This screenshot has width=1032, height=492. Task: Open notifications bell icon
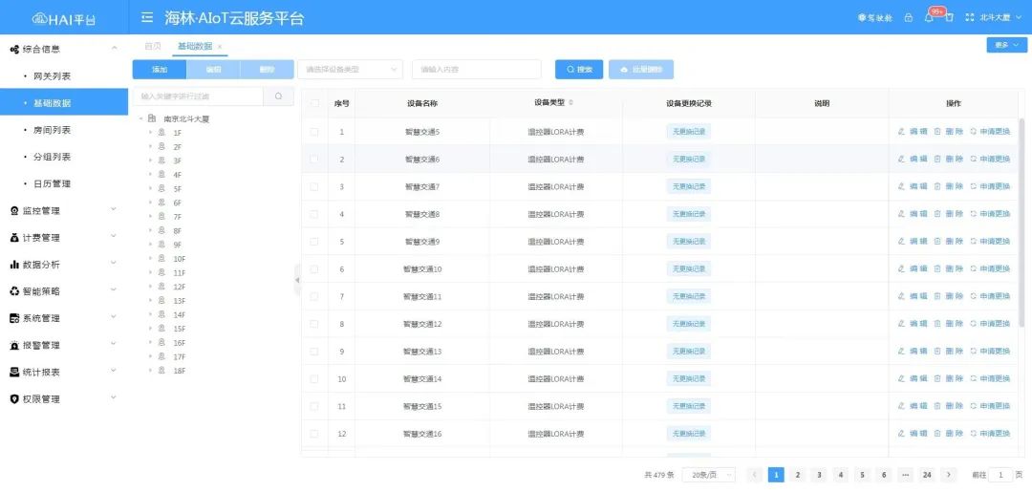(x=928, y=18)
